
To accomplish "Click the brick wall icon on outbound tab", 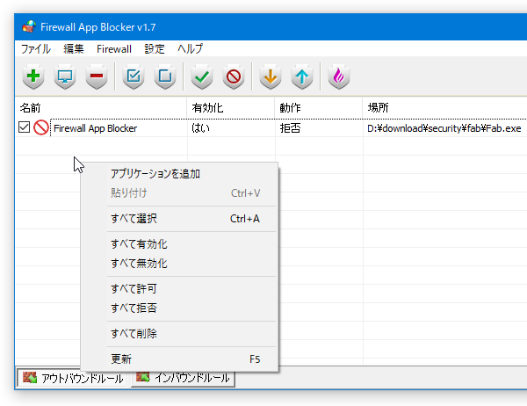I will point(30,378).
